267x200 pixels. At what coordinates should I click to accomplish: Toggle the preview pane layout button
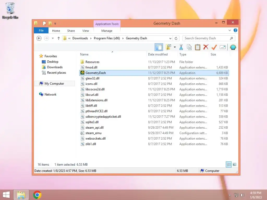[x=159, y=47]
